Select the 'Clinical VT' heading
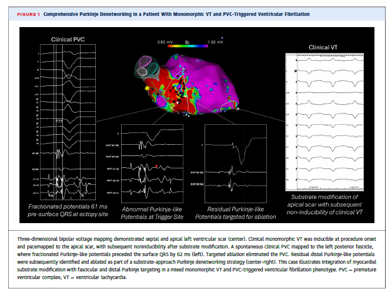Viewport: 388px width, 292px height. (x=323, y=47)
